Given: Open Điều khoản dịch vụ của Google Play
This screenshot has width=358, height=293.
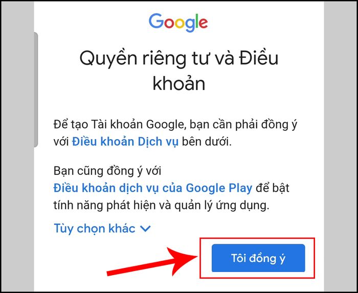Looking at the screenshot, I should tap(153, 188).
